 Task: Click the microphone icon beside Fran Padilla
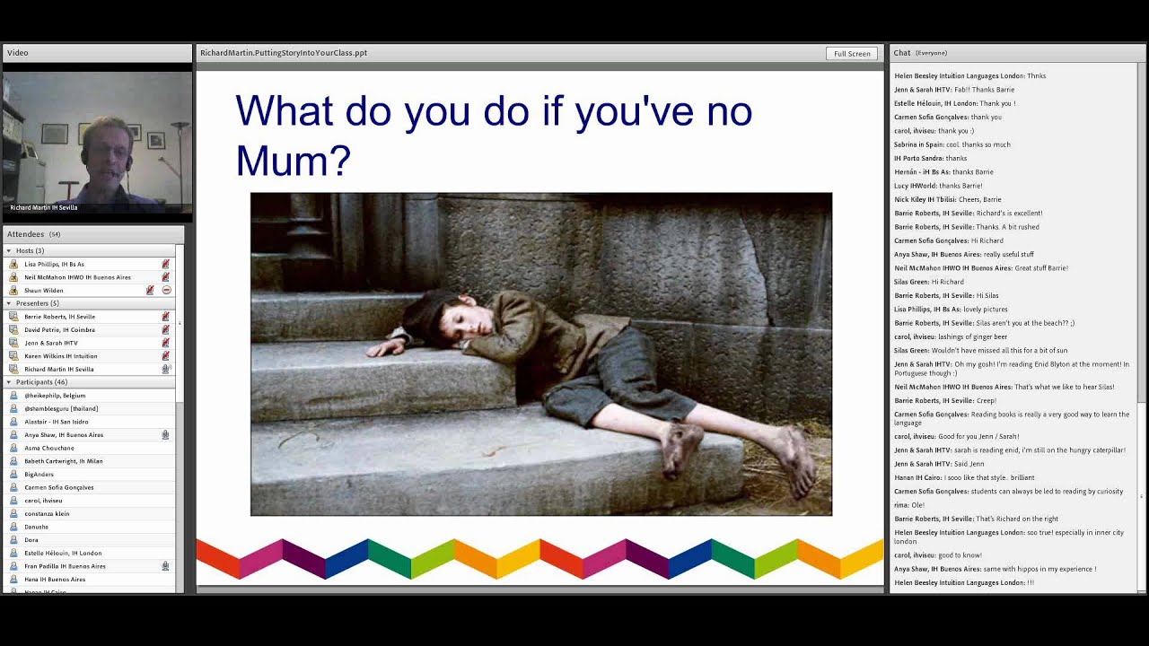[x=165, y=566]
